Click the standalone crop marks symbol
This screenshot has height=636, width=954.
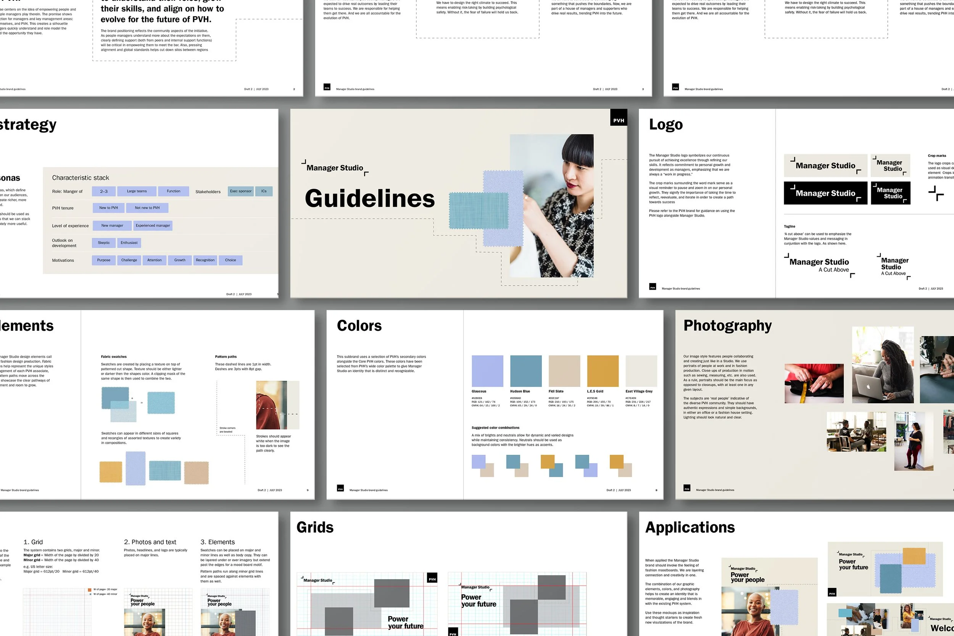click(936, 193)
